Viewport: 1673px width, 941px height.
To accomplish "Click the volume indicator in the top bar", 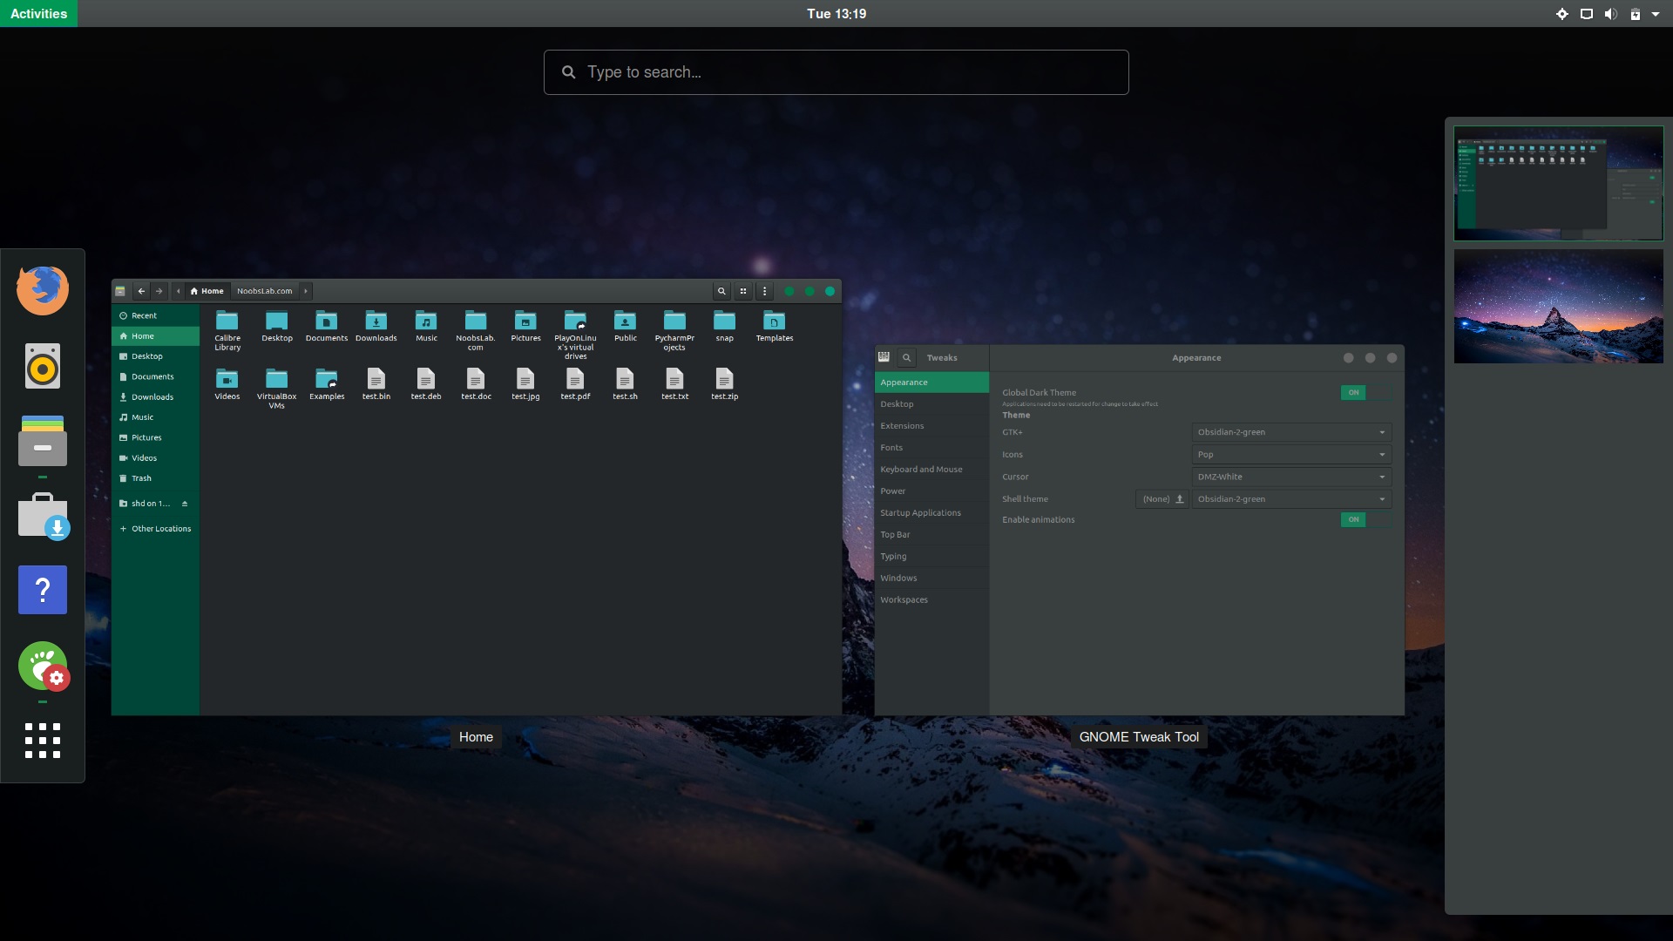I will click(1611, 13).
